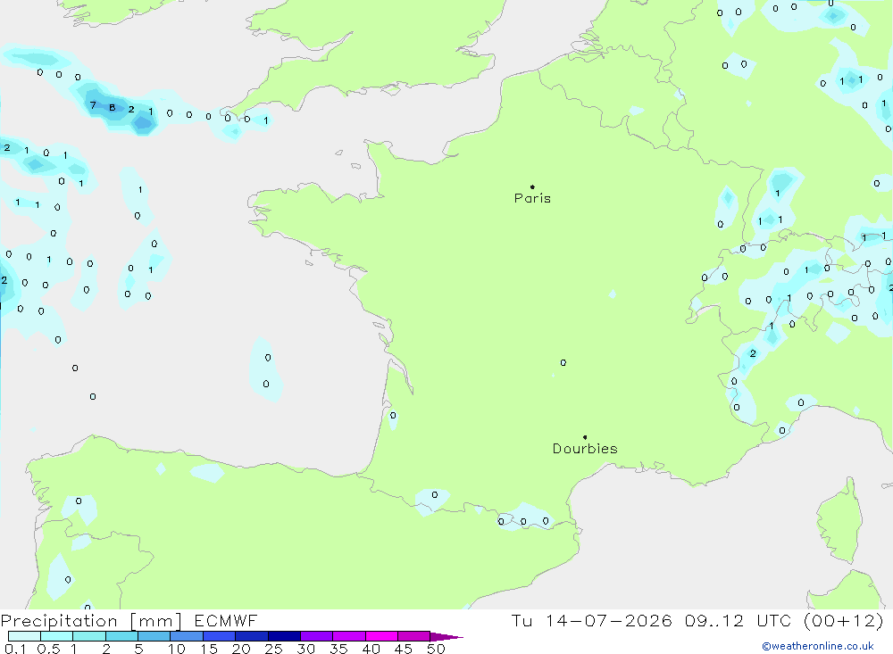893x654 pixels.
Task: Click the '40' legend scale label
Action: 371,649
